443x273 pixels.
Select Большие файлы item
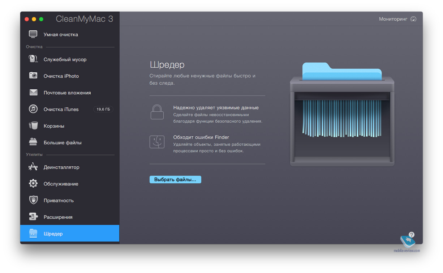click(x=70, y=142)
